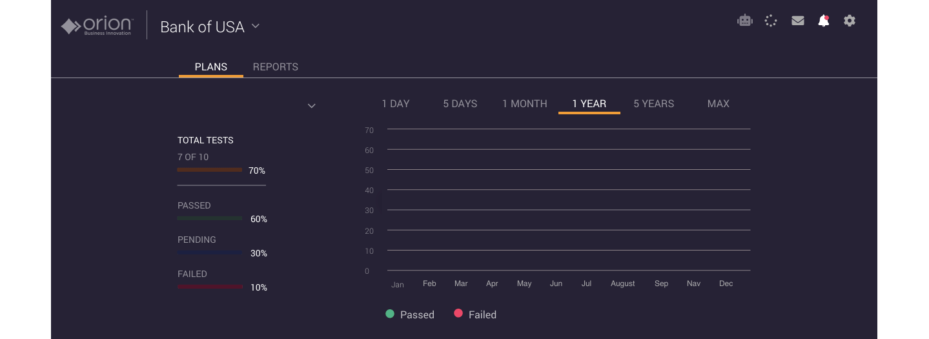Switch to the Plans tab
Viewport: 929px width, 339px height.
coord(211,67)
